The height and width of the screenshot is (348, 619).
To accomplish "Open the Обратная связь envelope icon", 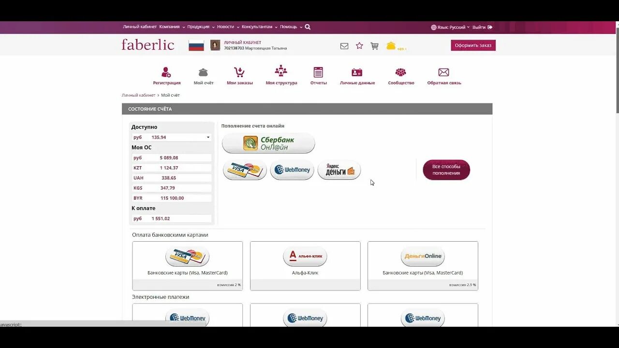I will pos(444,72).
